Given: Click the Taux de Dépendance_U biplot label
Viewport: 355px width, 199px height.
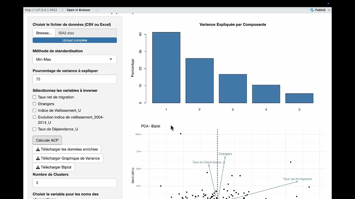Looking at the screenshot, I should pos(209,162).
